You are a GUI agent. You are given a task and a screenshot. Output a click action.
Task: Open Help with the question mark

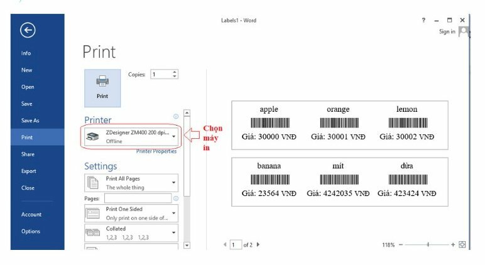(x=423, y=20)
